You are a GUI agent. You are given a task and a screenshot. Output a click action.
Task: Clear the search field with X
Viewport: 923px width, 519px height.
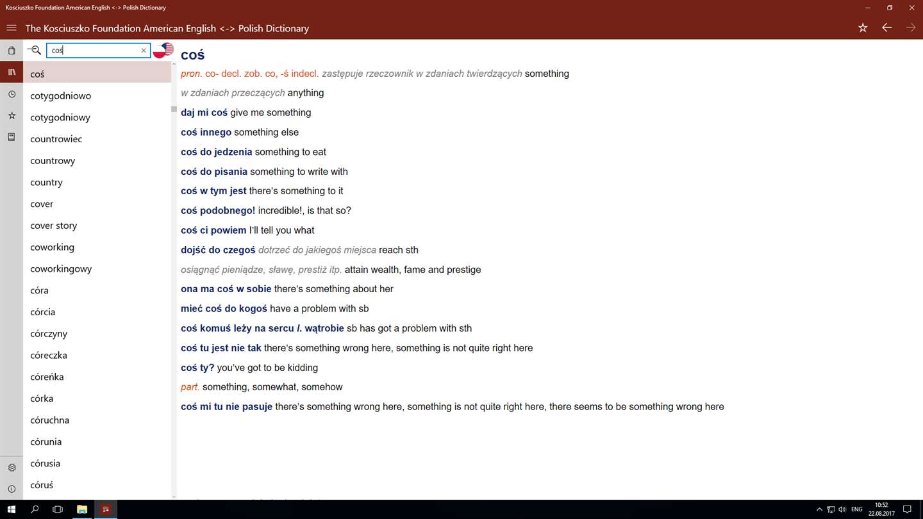(144, 51)
